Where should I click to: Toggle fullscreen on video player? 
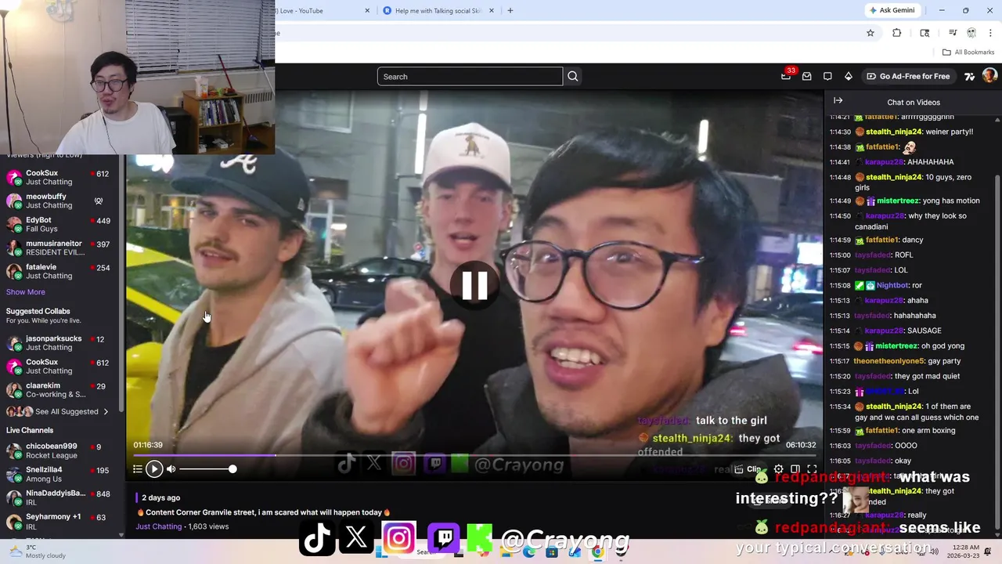click(812, 469)
